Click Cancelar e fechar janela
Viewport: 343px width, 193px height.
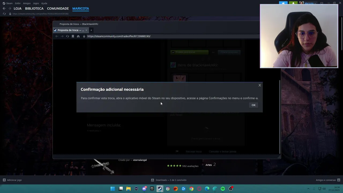[x=222, y=151]
